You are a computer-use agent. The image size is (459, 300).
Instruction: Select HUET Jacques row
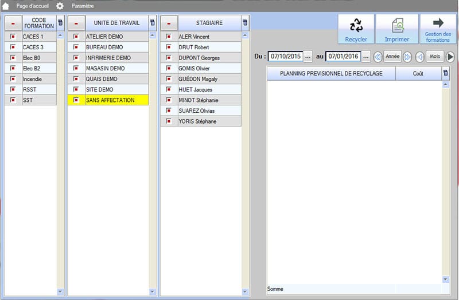click(x=201, y=89)
